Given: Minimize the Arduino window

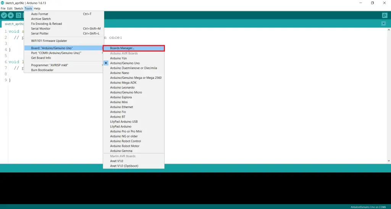Looking at the screenshot, I should coord(360,3).
